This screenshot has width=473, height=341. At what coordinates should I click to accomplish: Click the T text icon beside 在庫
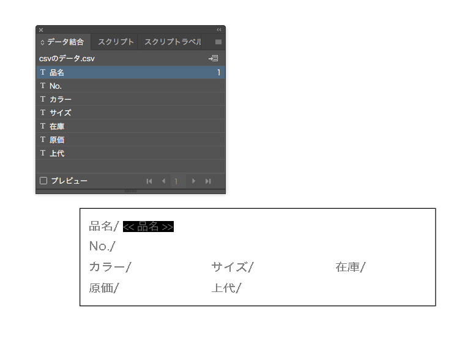43,126
